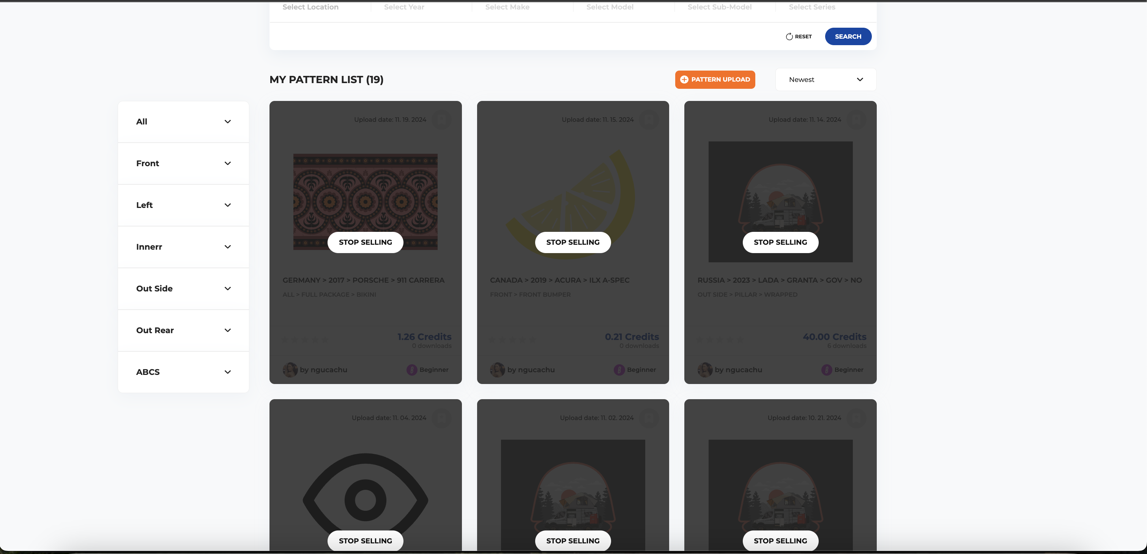
Task: Click the round icon beside upload date 11. 19. 2024
Action: coord(441,120)
